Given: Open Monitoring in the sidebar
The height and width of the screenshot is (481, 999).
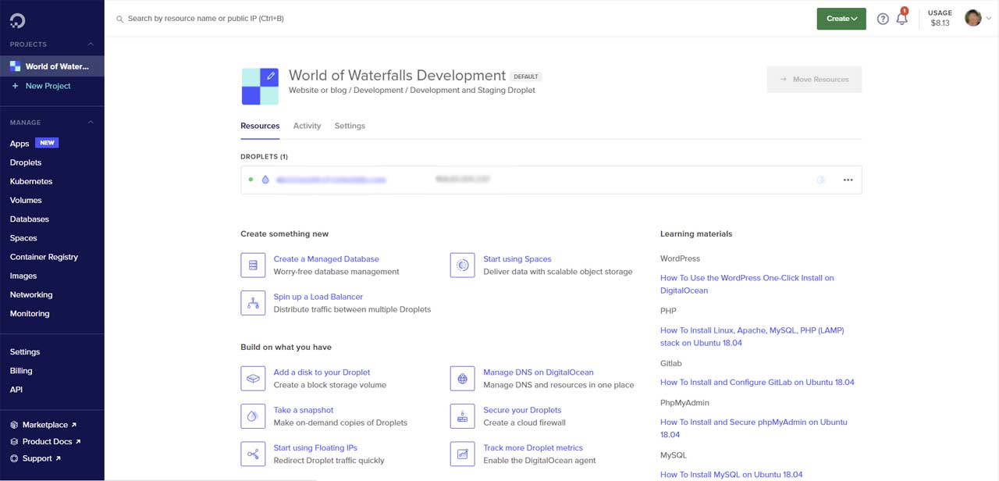Looking at the screenshot, I should pyautogui.click(x=30, y=314).
